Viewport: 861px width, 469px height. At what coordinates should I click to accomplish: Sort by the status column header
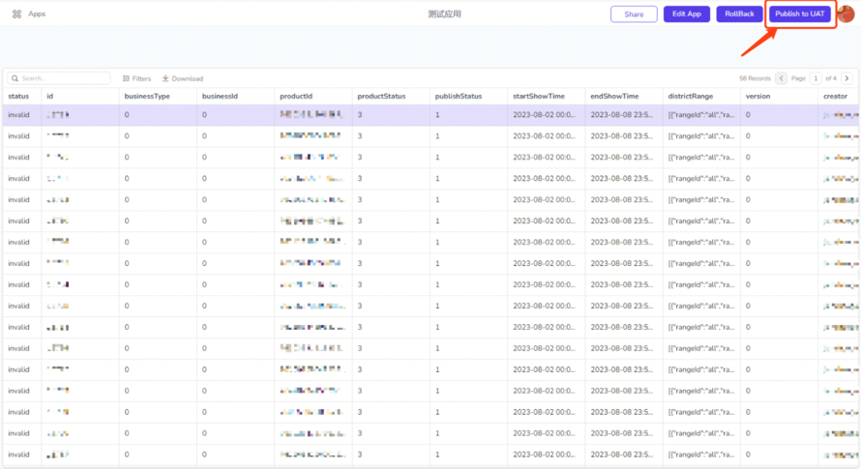[x=18, y=97]
